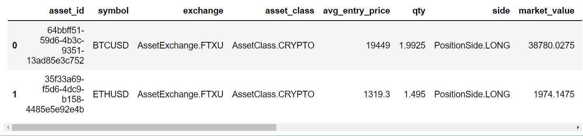Select row index 0
Image resolution: width=583 pixels, height=140 pixels.
coord(15,45)
